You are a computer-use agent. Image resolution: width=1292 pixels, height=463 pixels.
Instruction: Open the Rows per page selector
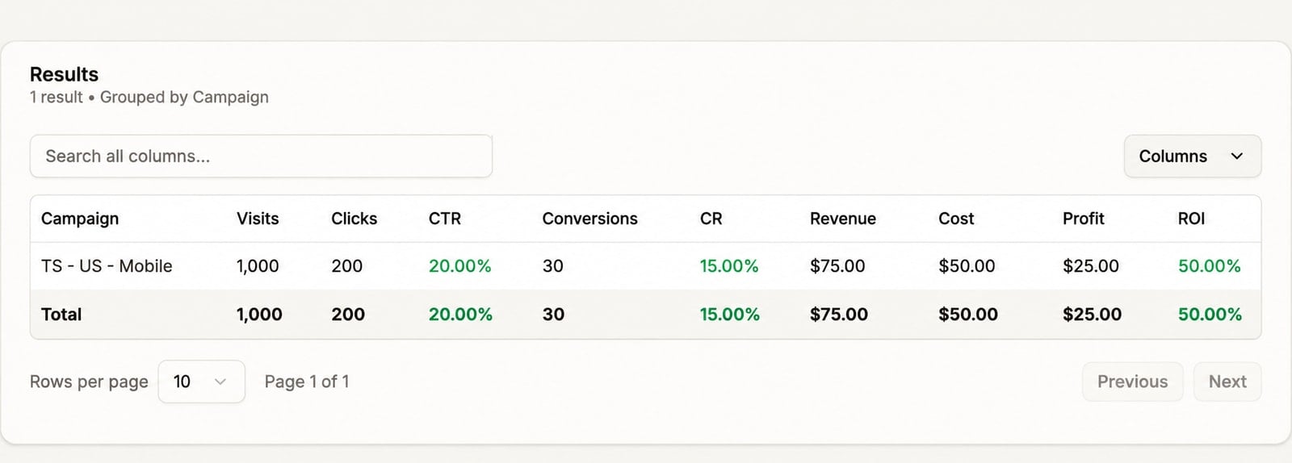202,382
